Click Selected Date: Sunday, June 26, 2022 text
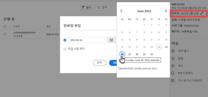This screenshot has height=97, width=208. point(138,68)
